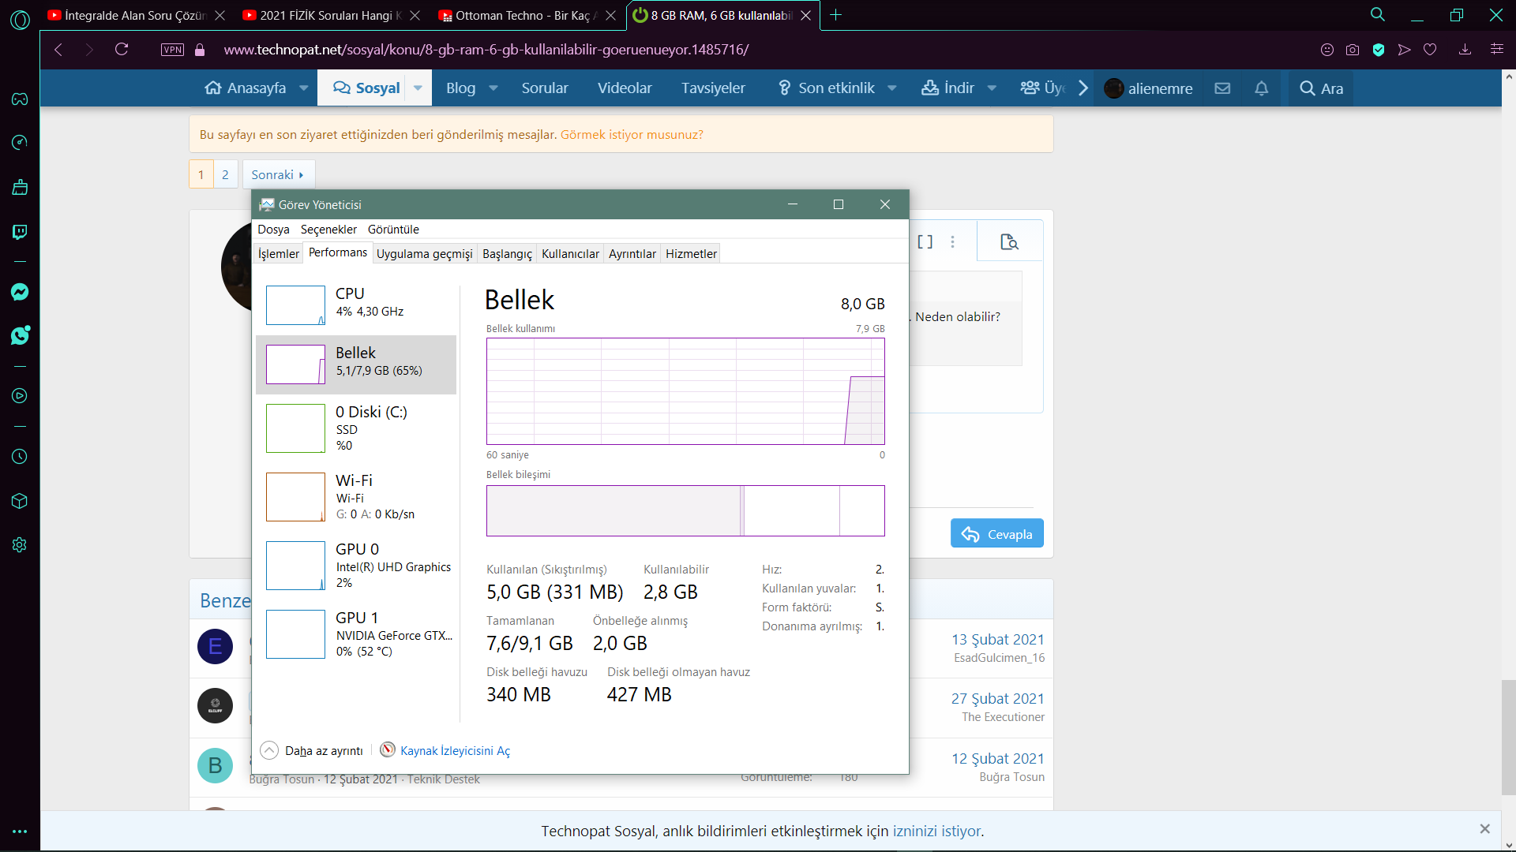Click the snapshot camera icon in address bar
The image size is (1516, 852).
[x=1353, y=50]
